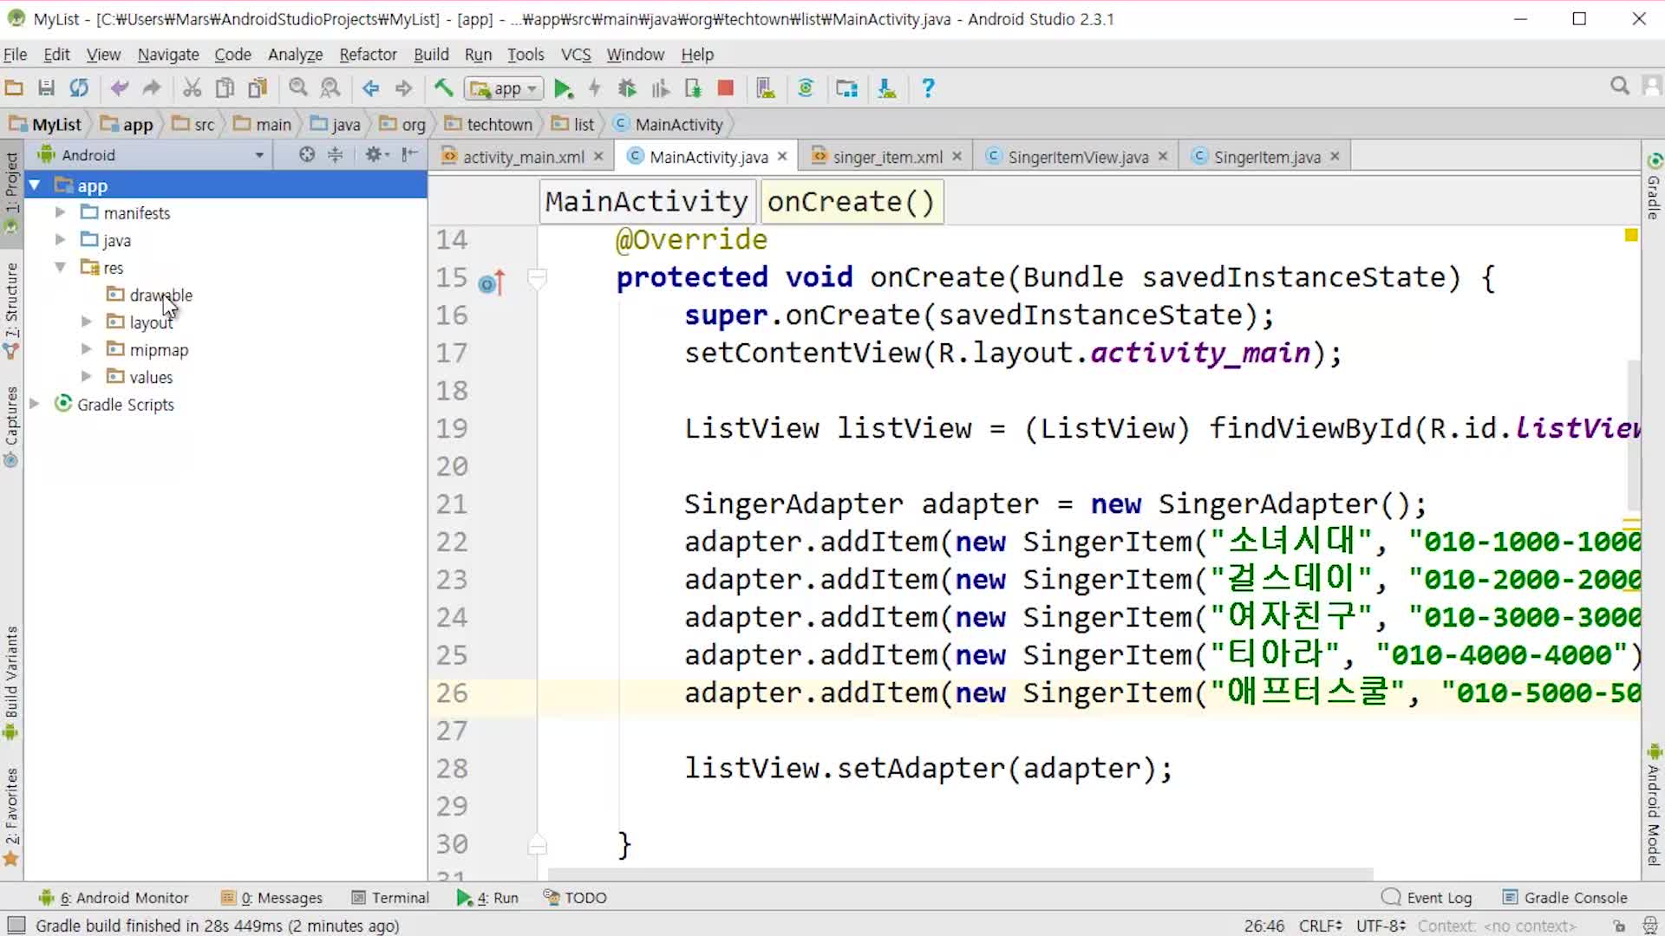The image size is (1665, 936).
Task: Open the VCS menu
Action: 575,55
